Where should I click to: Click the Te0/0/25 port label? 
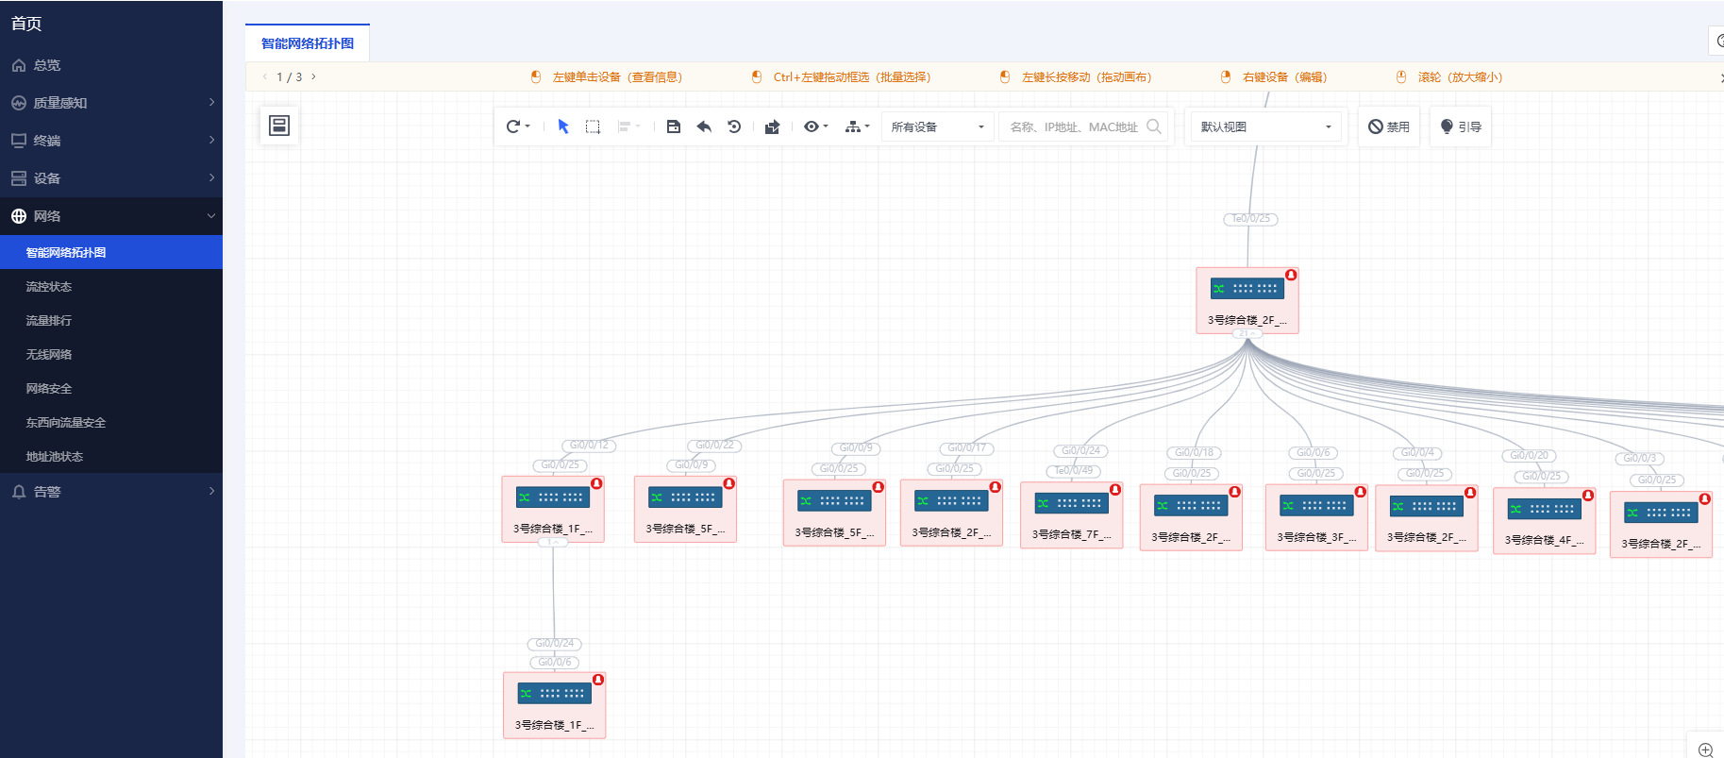pyautogui.click(x=1251, y=219)
